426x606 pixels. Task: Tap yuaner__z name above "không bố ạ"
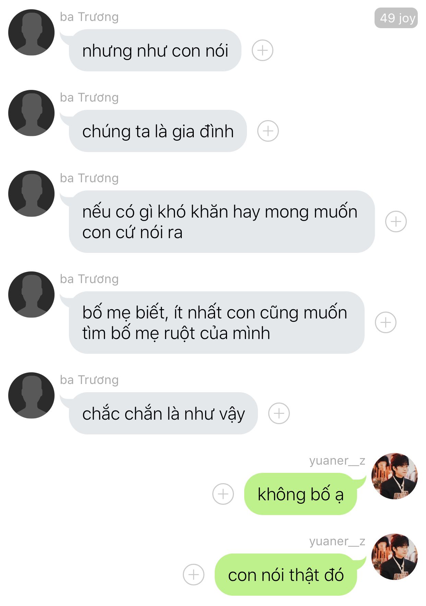(337, 461)
